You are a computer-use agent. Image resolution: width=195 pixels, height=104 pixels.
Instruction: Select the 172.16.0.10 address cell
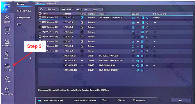click(x=69, y=18)
